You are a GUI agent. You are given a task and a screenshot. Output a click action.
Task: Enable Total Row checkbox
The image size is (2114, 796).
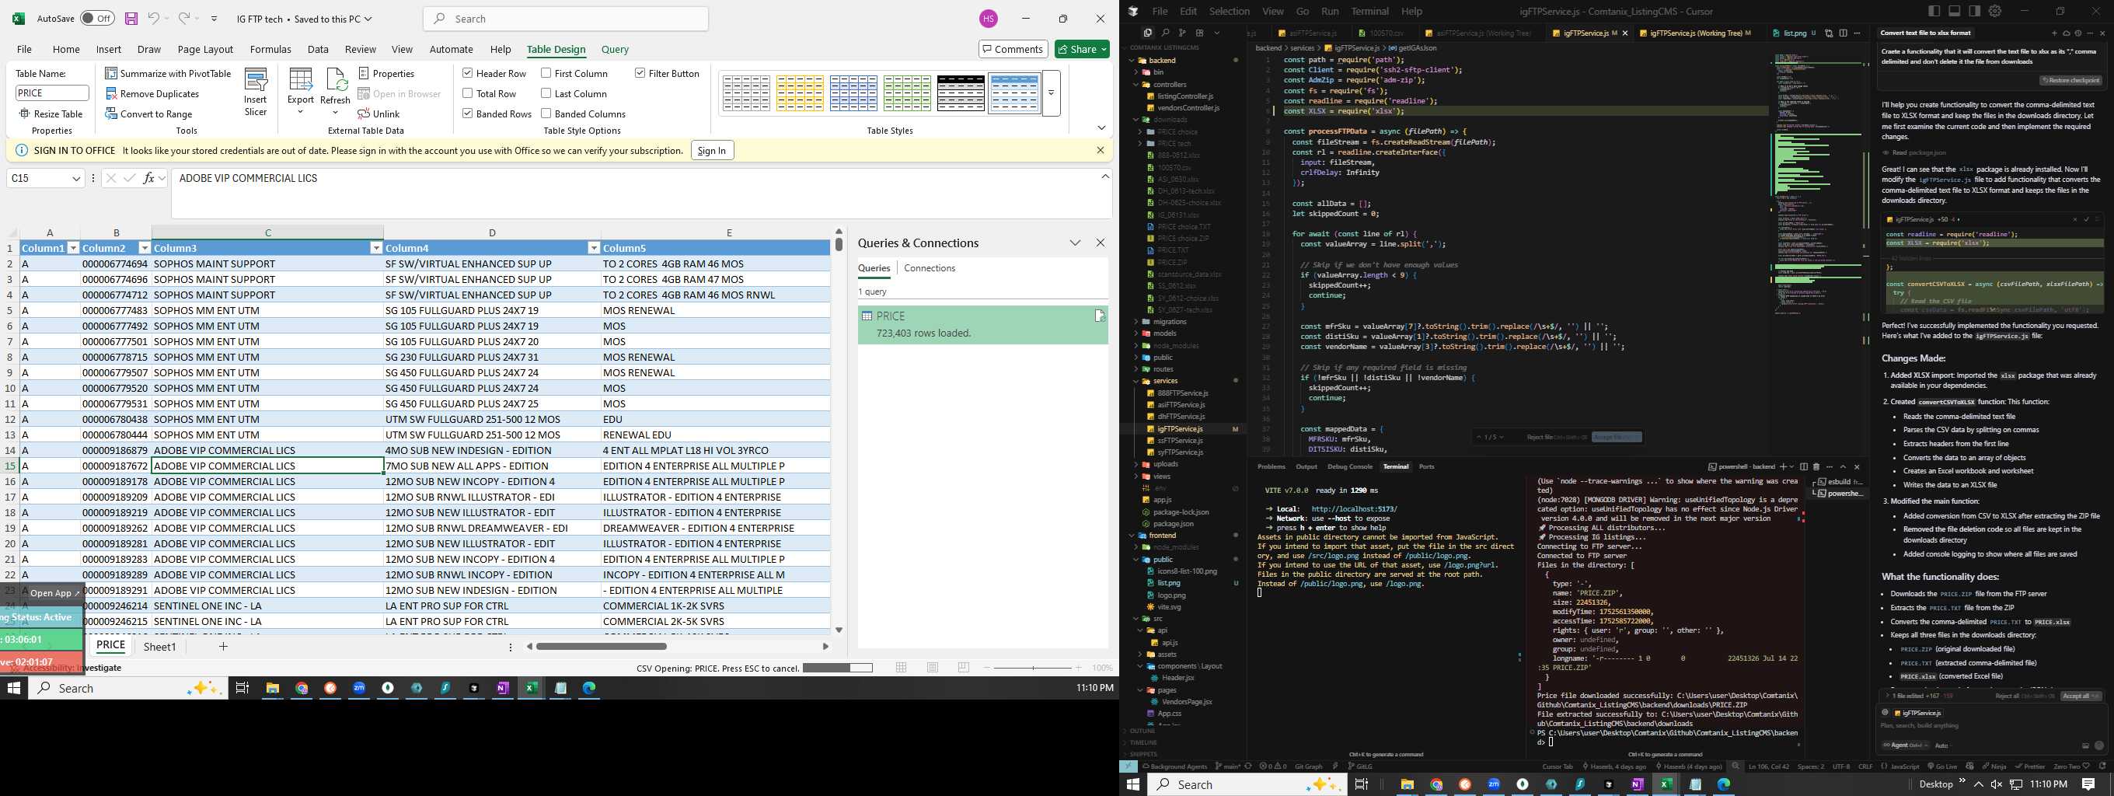[467, 93]
